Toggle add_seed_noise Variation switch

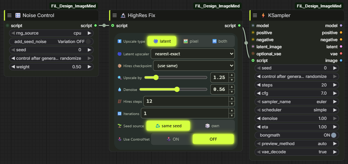click(x=88, y=42)
